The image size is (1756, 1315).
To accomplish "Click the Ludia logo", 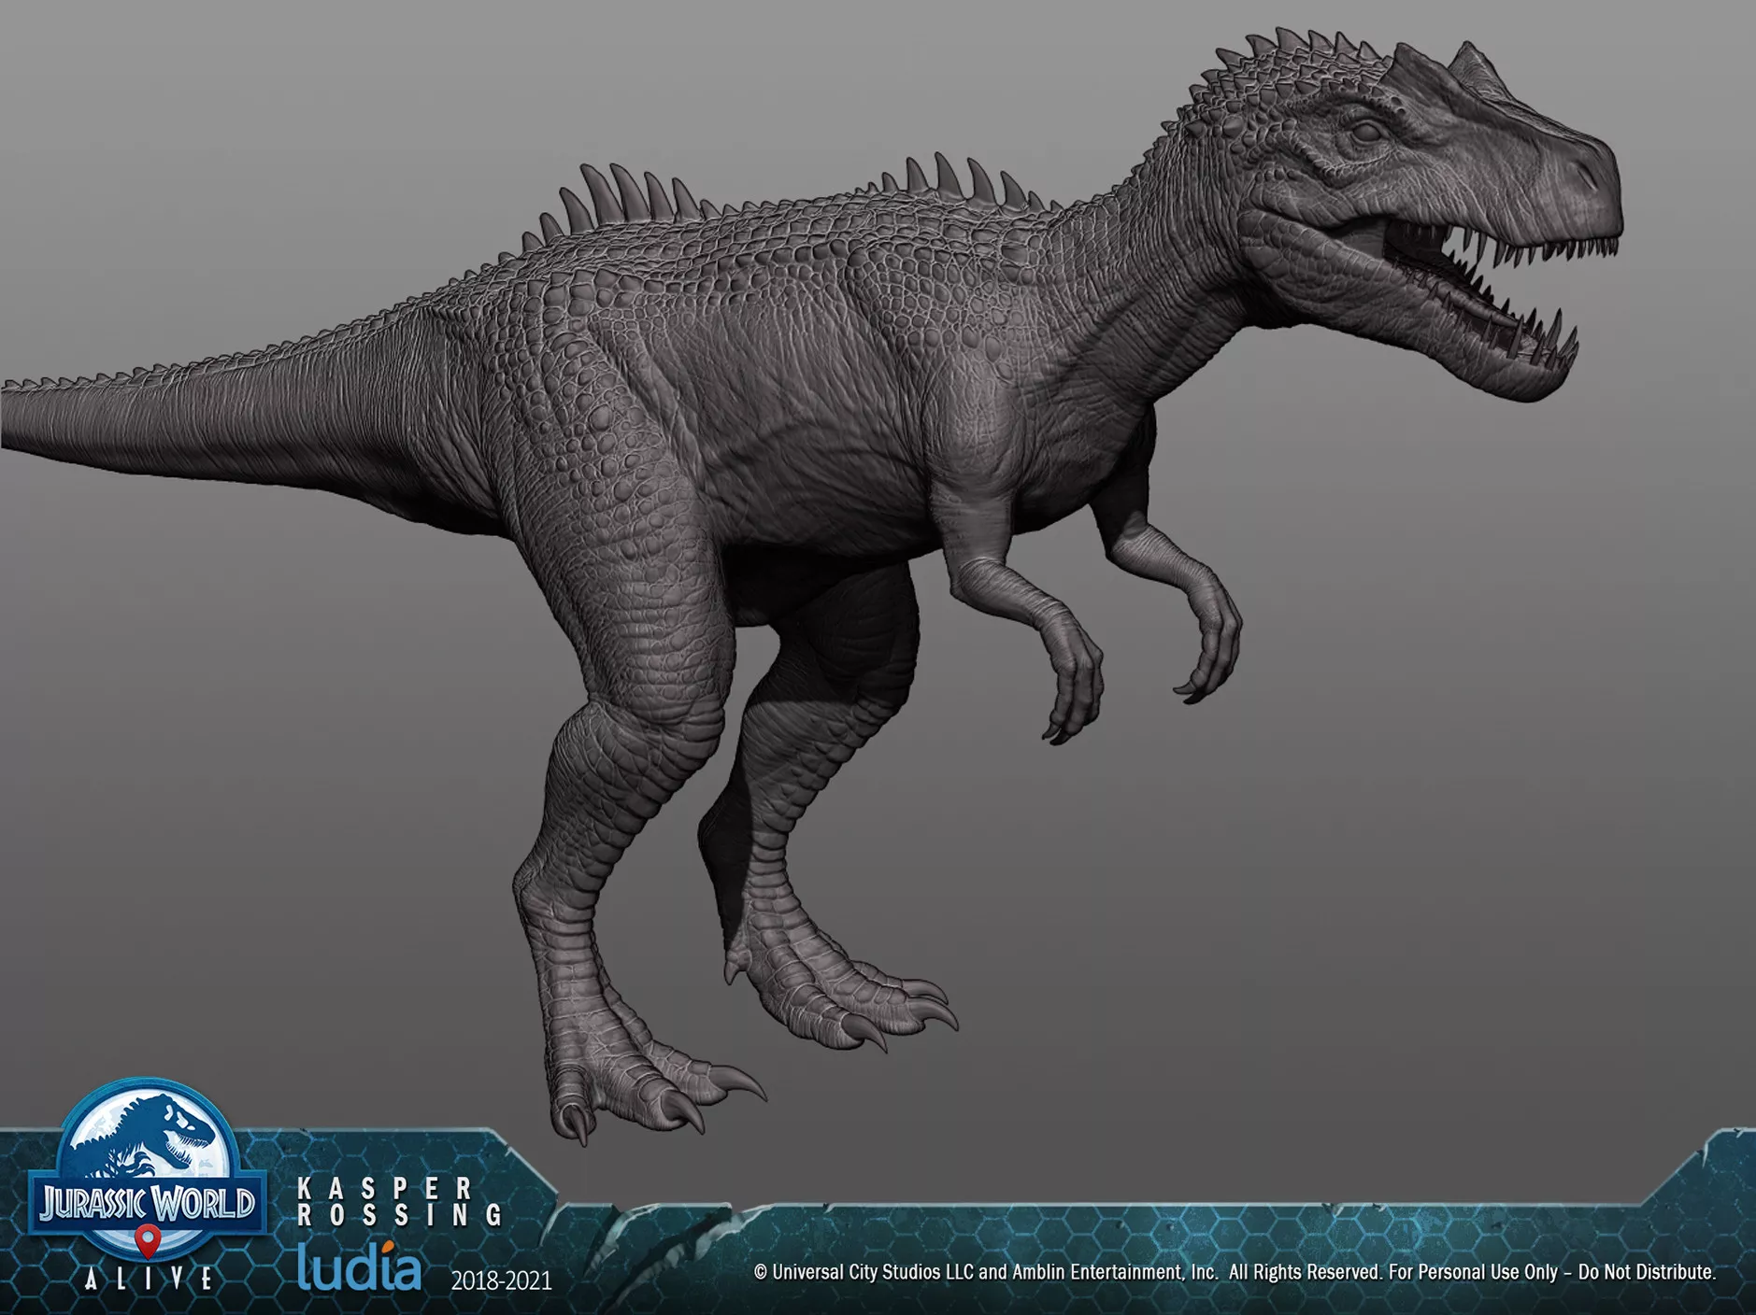I will coord(359,1266).
